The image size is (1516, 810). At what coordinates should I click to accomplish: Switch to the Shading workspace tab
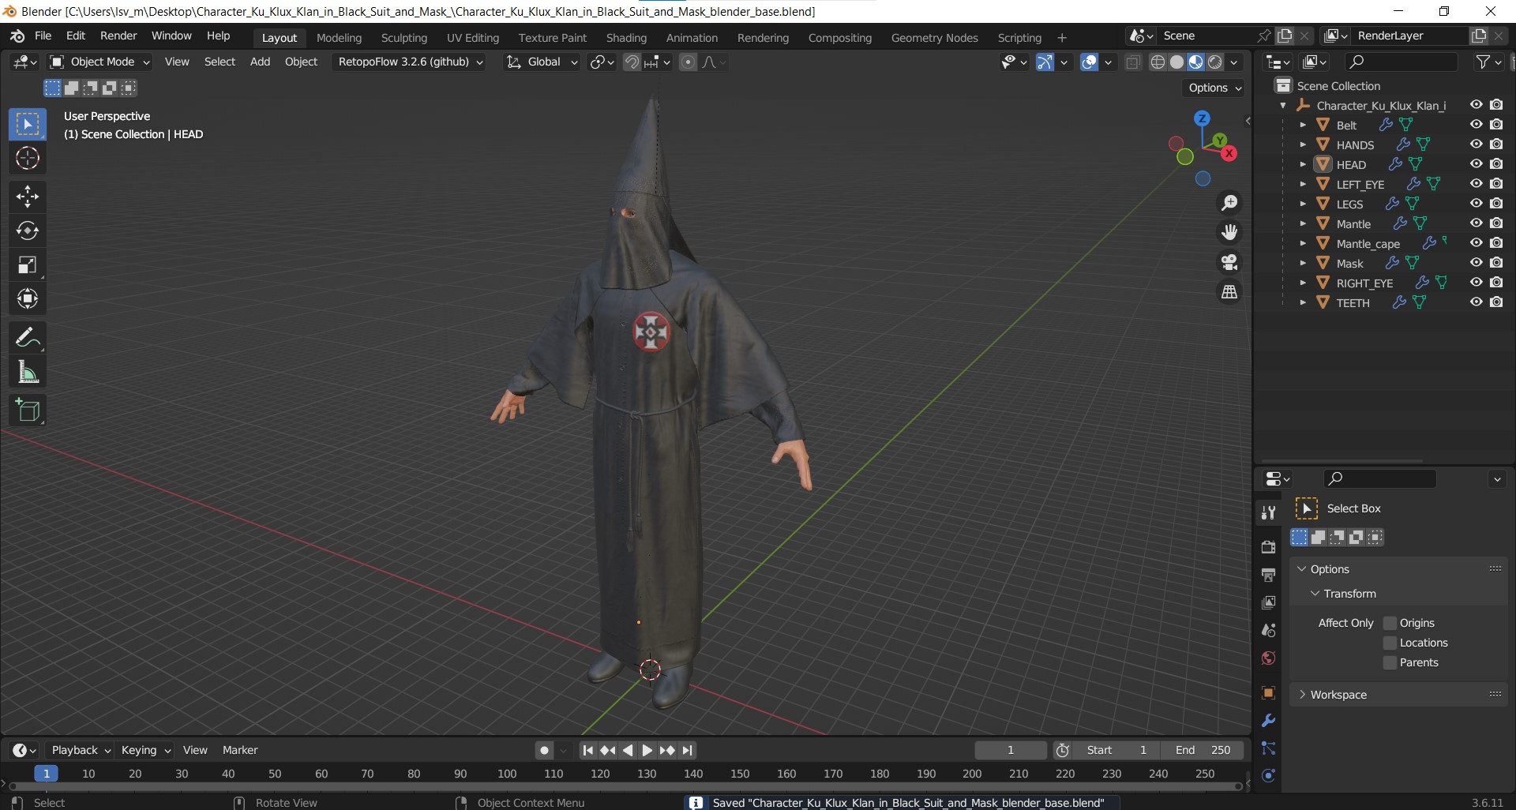pyautogui.click(x=626, y=38)
